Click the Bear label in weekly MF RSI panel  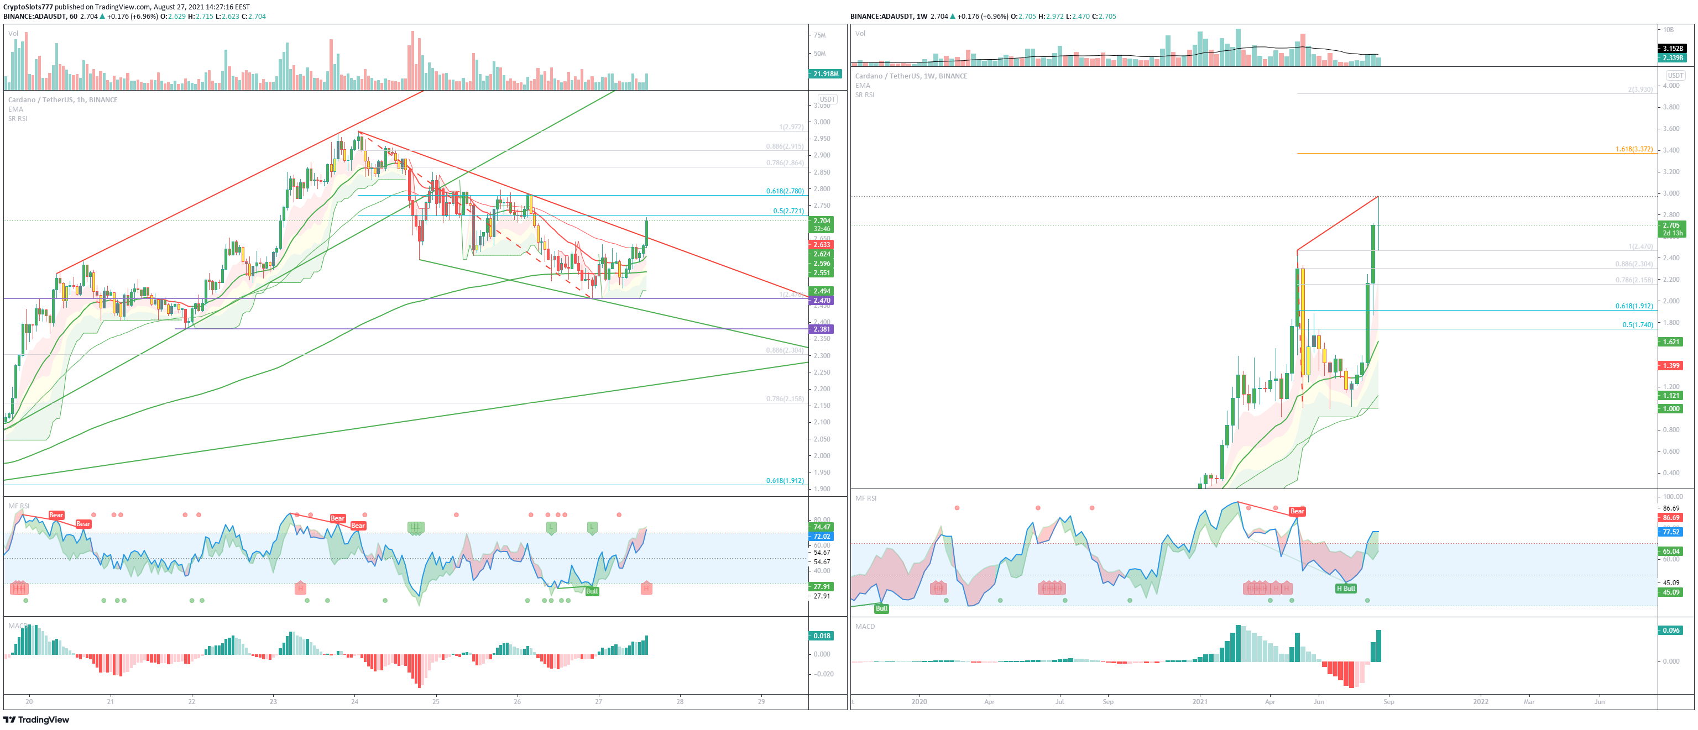(1297, 511)
